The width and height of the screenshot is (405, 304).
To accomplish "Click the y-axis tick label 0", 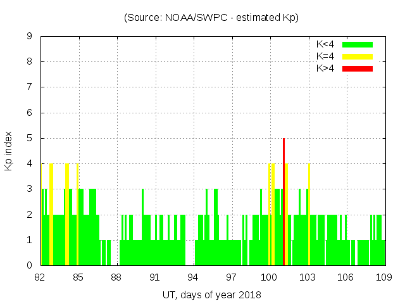I will pyautogui.click(x=30, y=265).
